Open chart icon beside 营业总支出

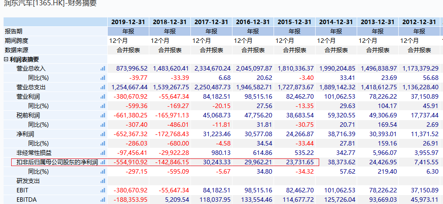coord(103,87)
